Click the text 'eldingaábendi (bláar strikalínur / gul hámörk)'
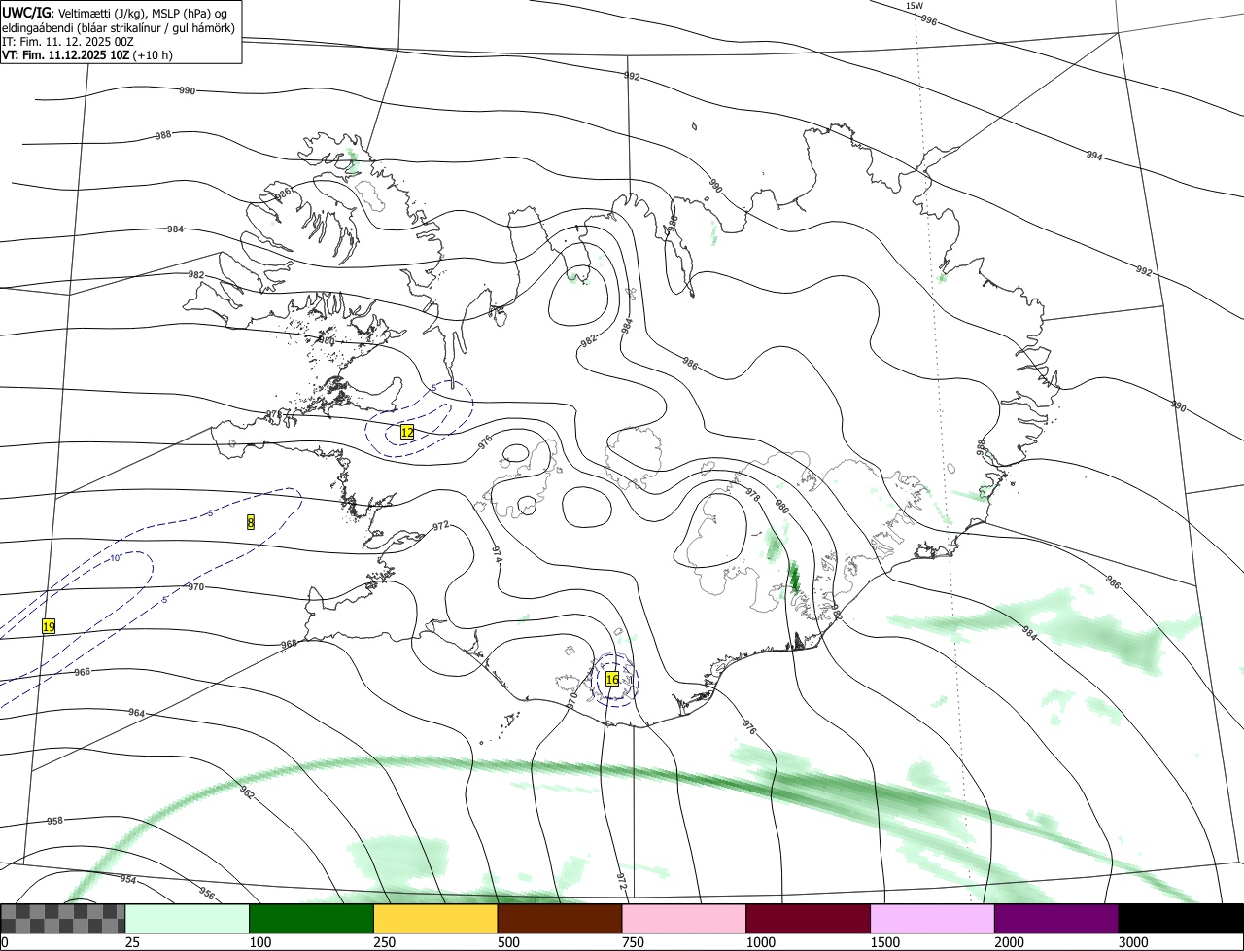The image size is (1244, 951). 118,27
